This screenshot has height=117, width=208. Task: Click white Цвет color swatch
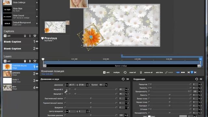coord(149,116)
